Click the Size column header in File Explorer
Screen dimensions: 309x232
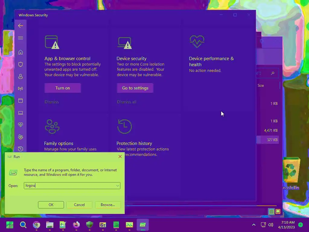(x=261, y=85)
